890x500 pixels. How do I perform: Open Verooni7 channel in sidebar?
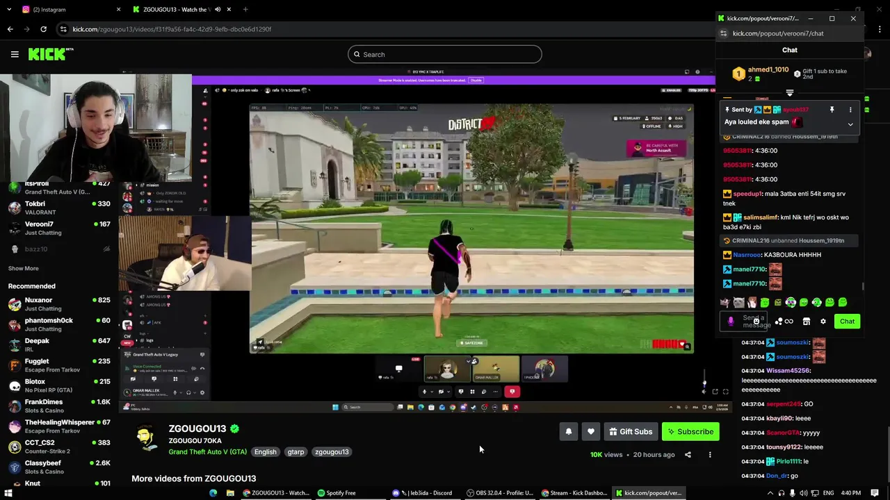pyautogui.click(x=59, y=228)
